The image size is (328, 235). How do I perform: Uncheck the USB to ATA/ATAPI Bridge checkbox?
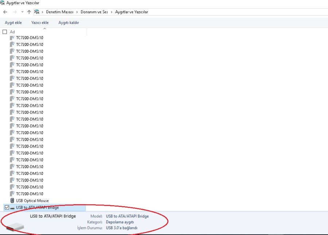click(x=7, y=207)
